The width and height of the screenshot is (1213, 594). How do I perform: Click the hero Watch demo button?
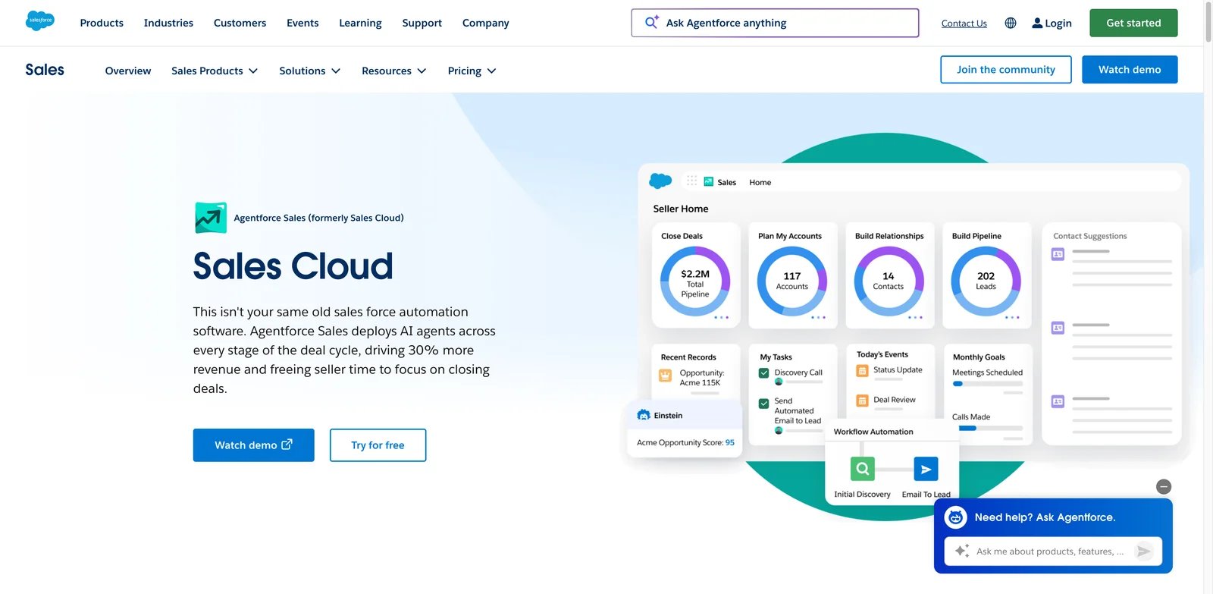click(x=253, y=445)
